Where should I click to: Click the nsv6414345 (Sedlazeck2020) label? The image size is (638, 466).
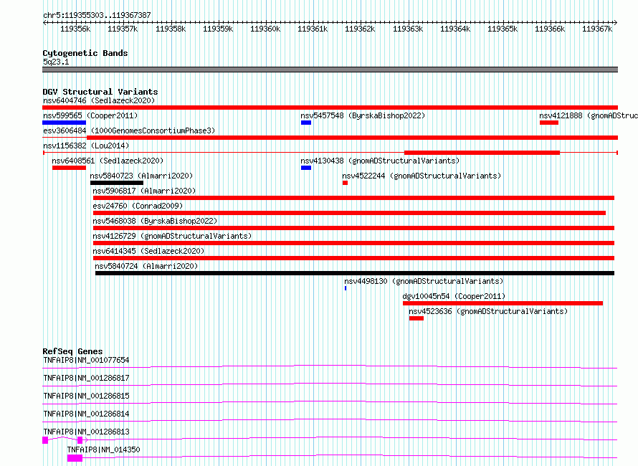pyautogui.click(x=148, y=251)
